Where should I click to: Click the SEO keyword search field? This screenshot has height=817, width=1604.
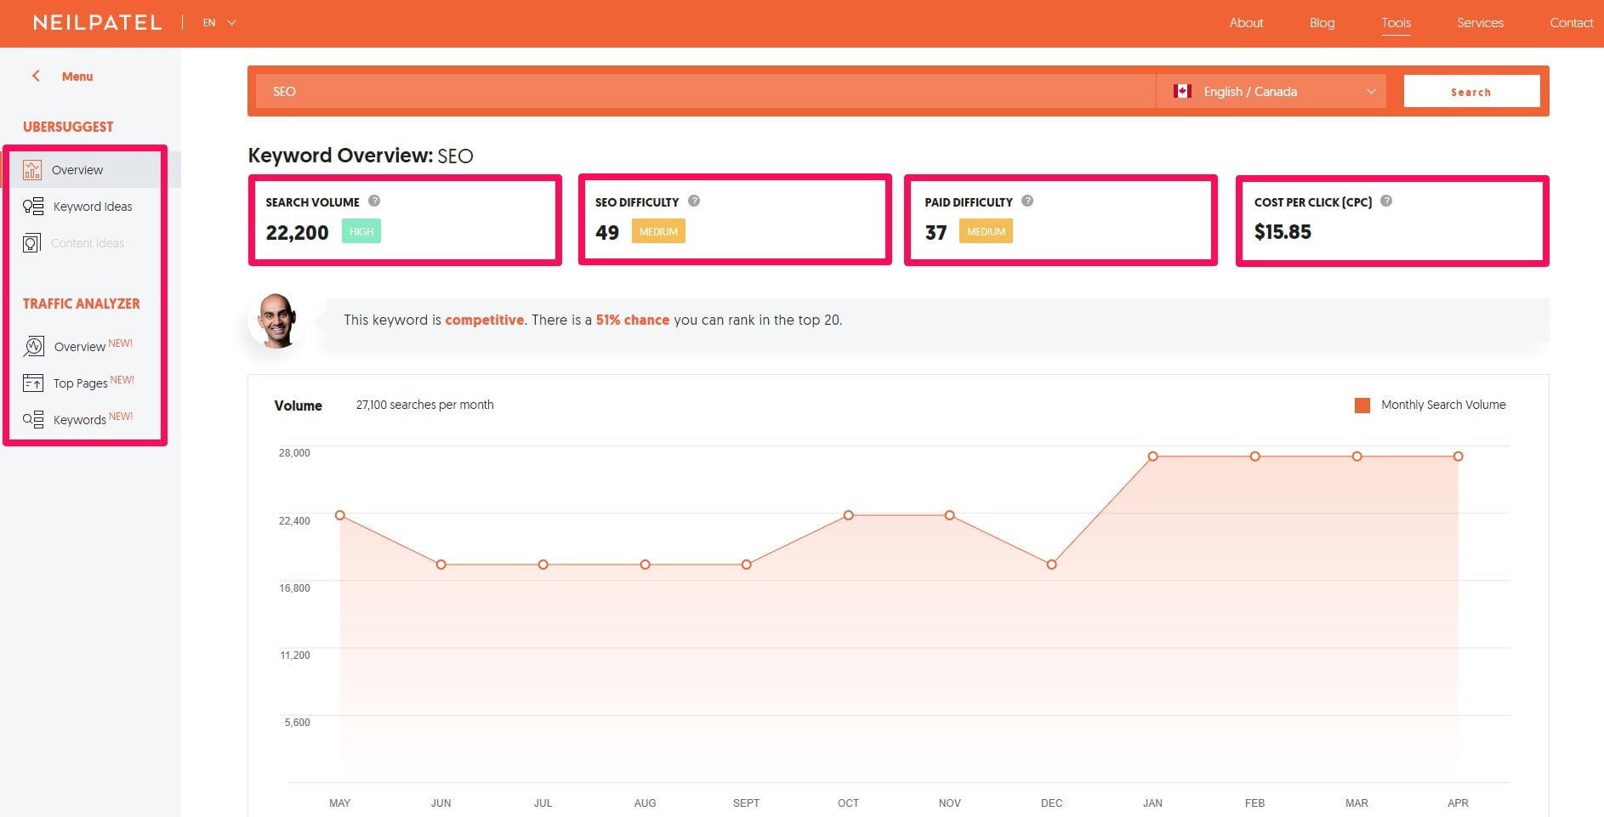(706, 91)
